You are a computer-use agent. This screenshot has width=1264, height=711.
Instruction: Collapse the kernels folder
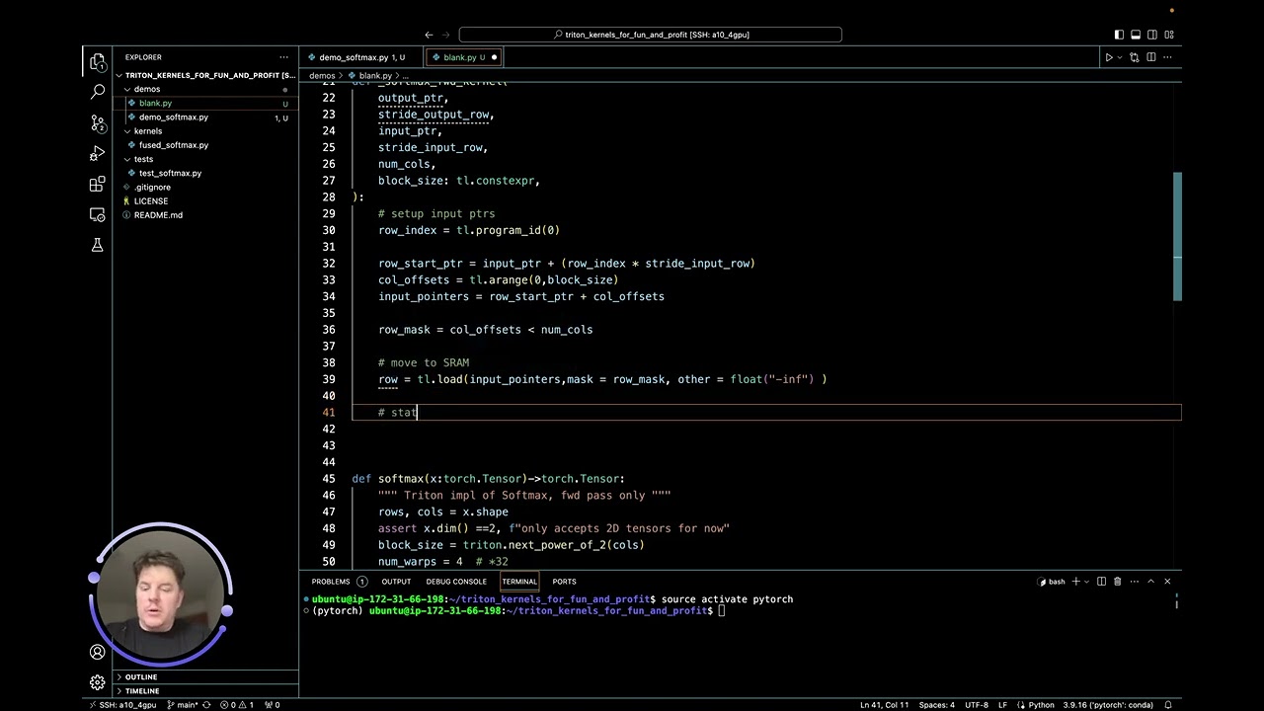pos(205,130)
